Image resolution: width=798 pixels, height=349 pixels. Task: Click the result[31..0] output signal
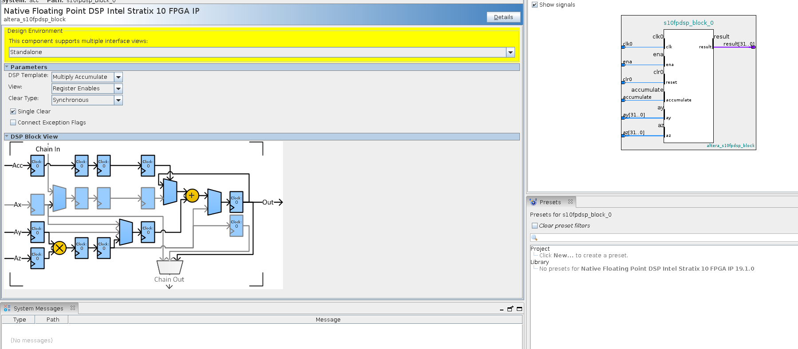pyautogui.click(x=739, y=44)
